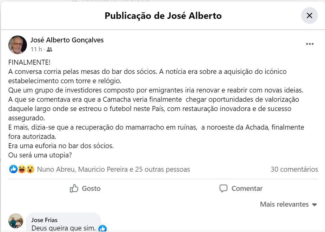This screenshot has height=232, width=325.
Task: Click the Jose Frias commenter name
Action: pyautogui.click(x=44, y=220)
